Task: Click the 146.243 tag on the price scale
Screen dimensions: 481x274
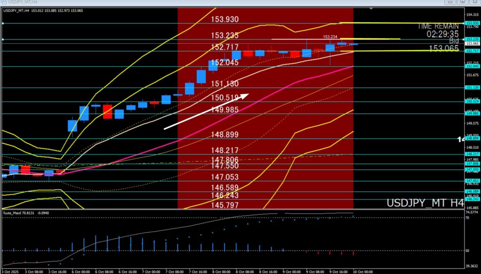Action: point(472,199)
